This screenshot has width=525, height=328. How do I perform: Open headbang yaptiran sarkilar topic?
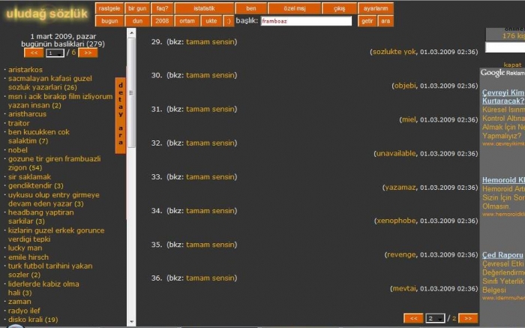pos(40,217)
